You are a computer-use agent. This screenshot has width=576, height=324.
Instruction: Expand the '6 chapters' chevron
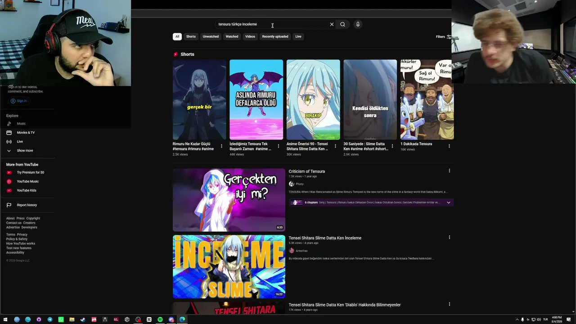tap(448, 202)
